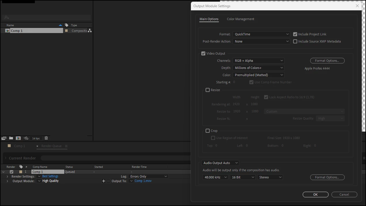Open the Stereo audio channels dropdown
Screen dimensions: 366x206
coord(270,177)
